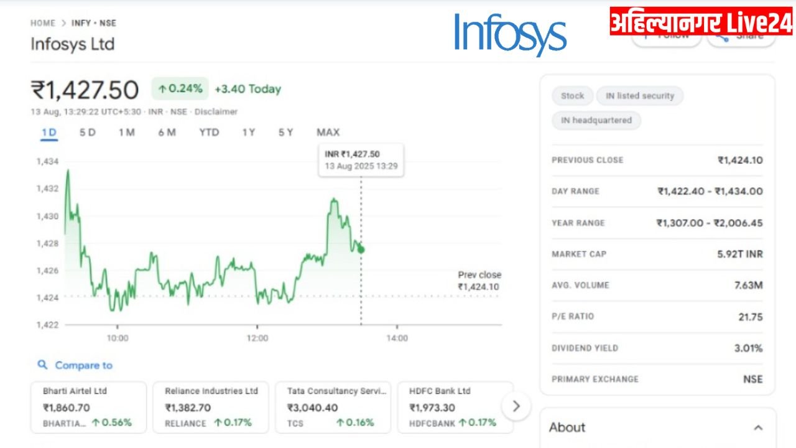Image resolution: width=796 pixels, height=448 pixels.
Task: Open the Disclaimer link under the price
Action: coord(216,112)
